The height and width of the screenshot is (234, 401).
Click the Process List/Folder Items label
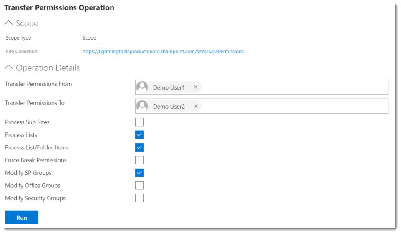click(37, 147)
